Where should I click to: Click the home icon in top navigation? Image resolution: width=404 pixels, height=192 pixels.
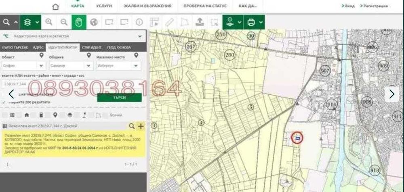click(x=55, y=6)
